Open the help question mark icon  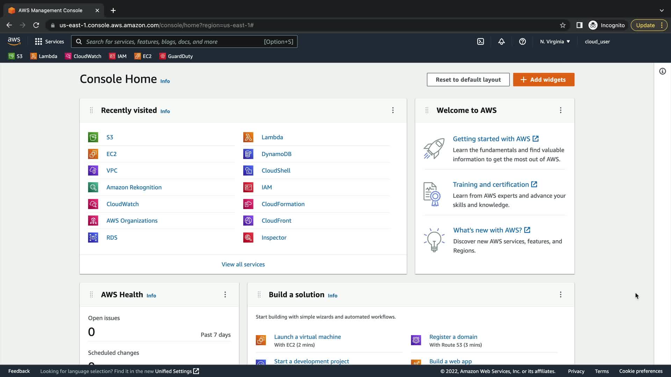pyautogui.click(x=522, y=42)
